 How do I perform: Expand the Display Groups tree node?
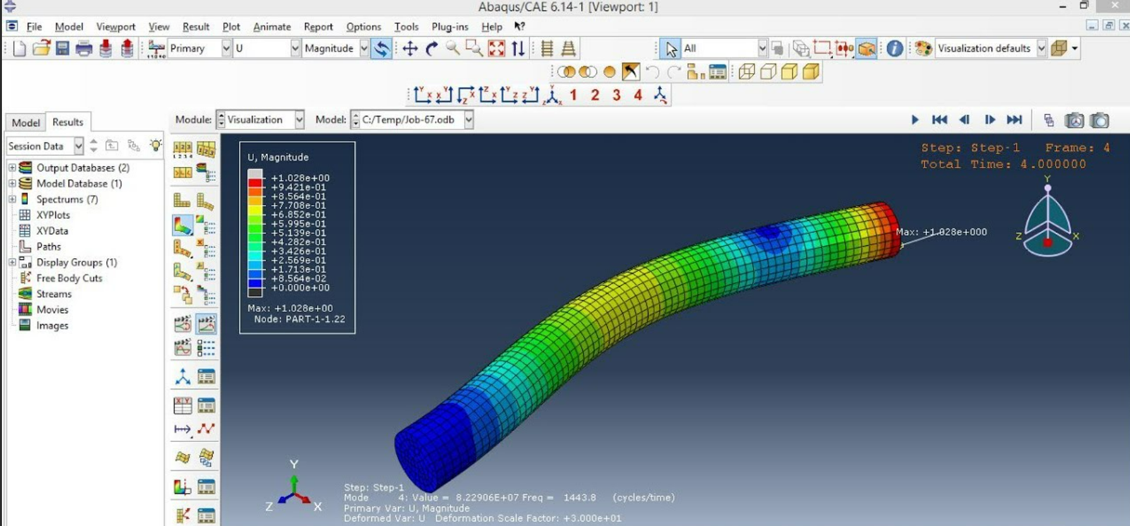(x=12, y=262)
